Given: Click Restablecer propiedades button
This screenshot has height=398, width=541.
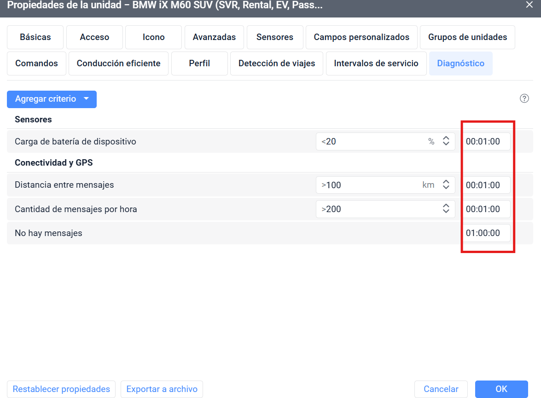Looking at the screenshot, I should (61, 389).
